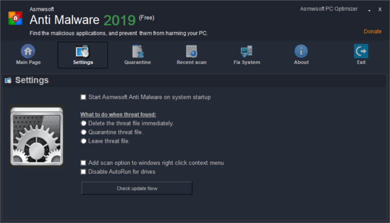The image size is (390, 223).
Task: Click the '(Free)' edition label
Action: pyautogui.click(x=147, y=18)
